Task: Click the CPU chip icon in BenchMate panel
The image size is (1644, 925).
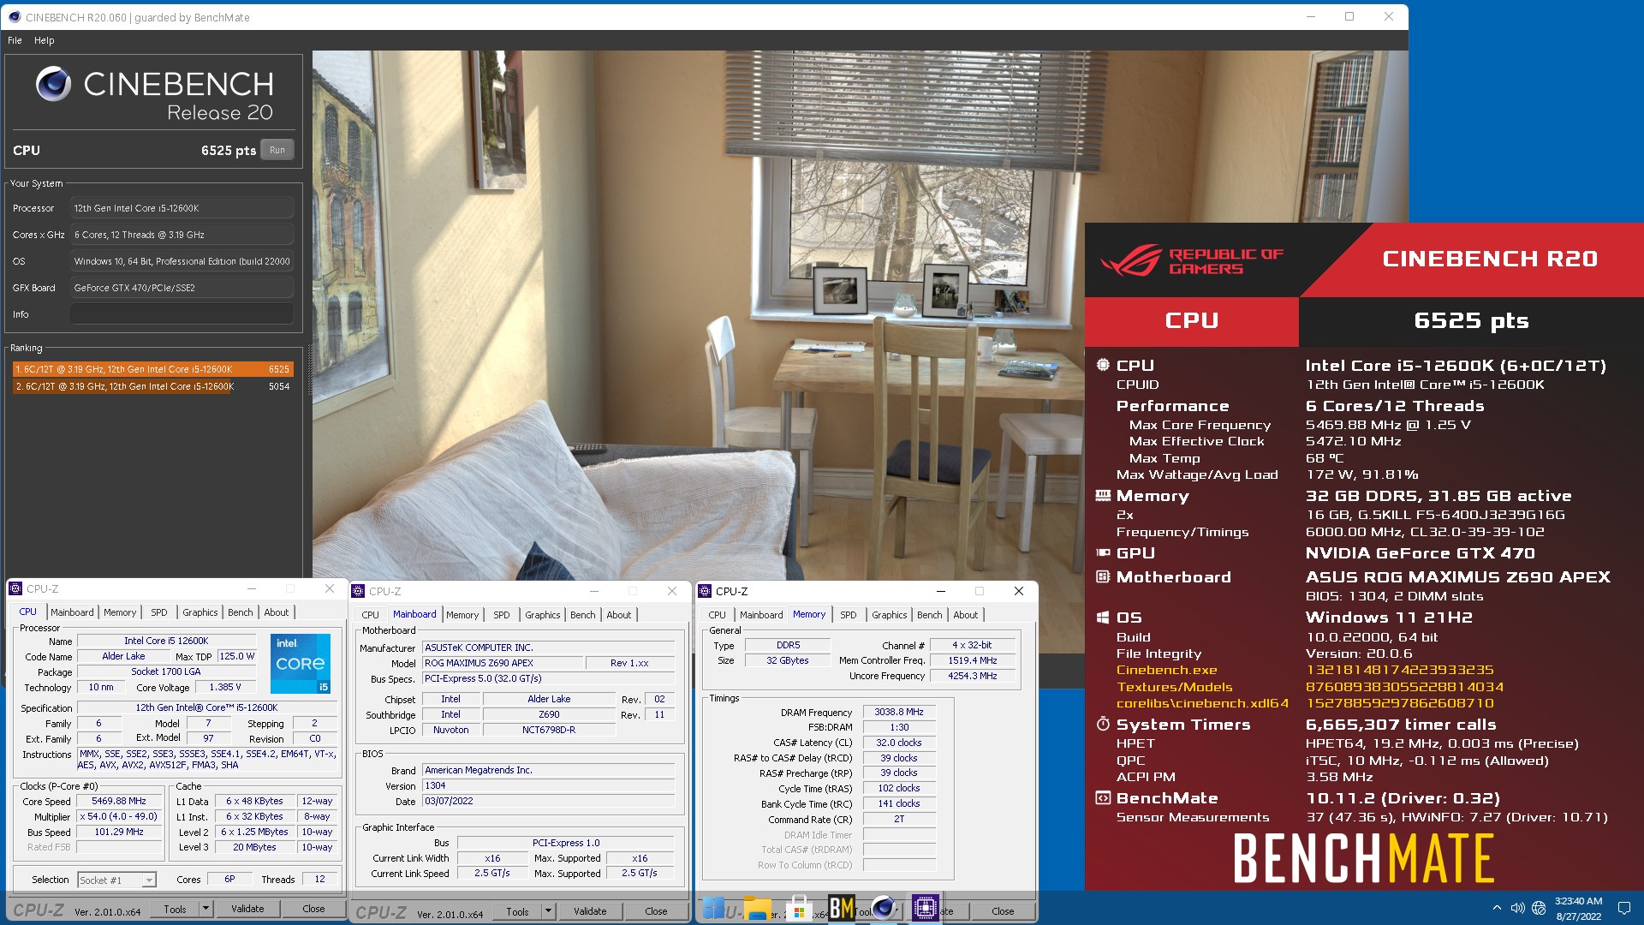Action: [x=1103, y=365]
